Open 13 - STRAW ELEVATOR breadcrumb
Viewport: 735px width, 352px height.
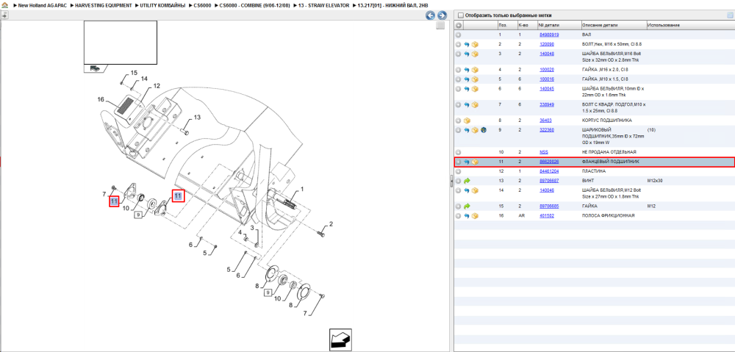[x=324, y=5]
